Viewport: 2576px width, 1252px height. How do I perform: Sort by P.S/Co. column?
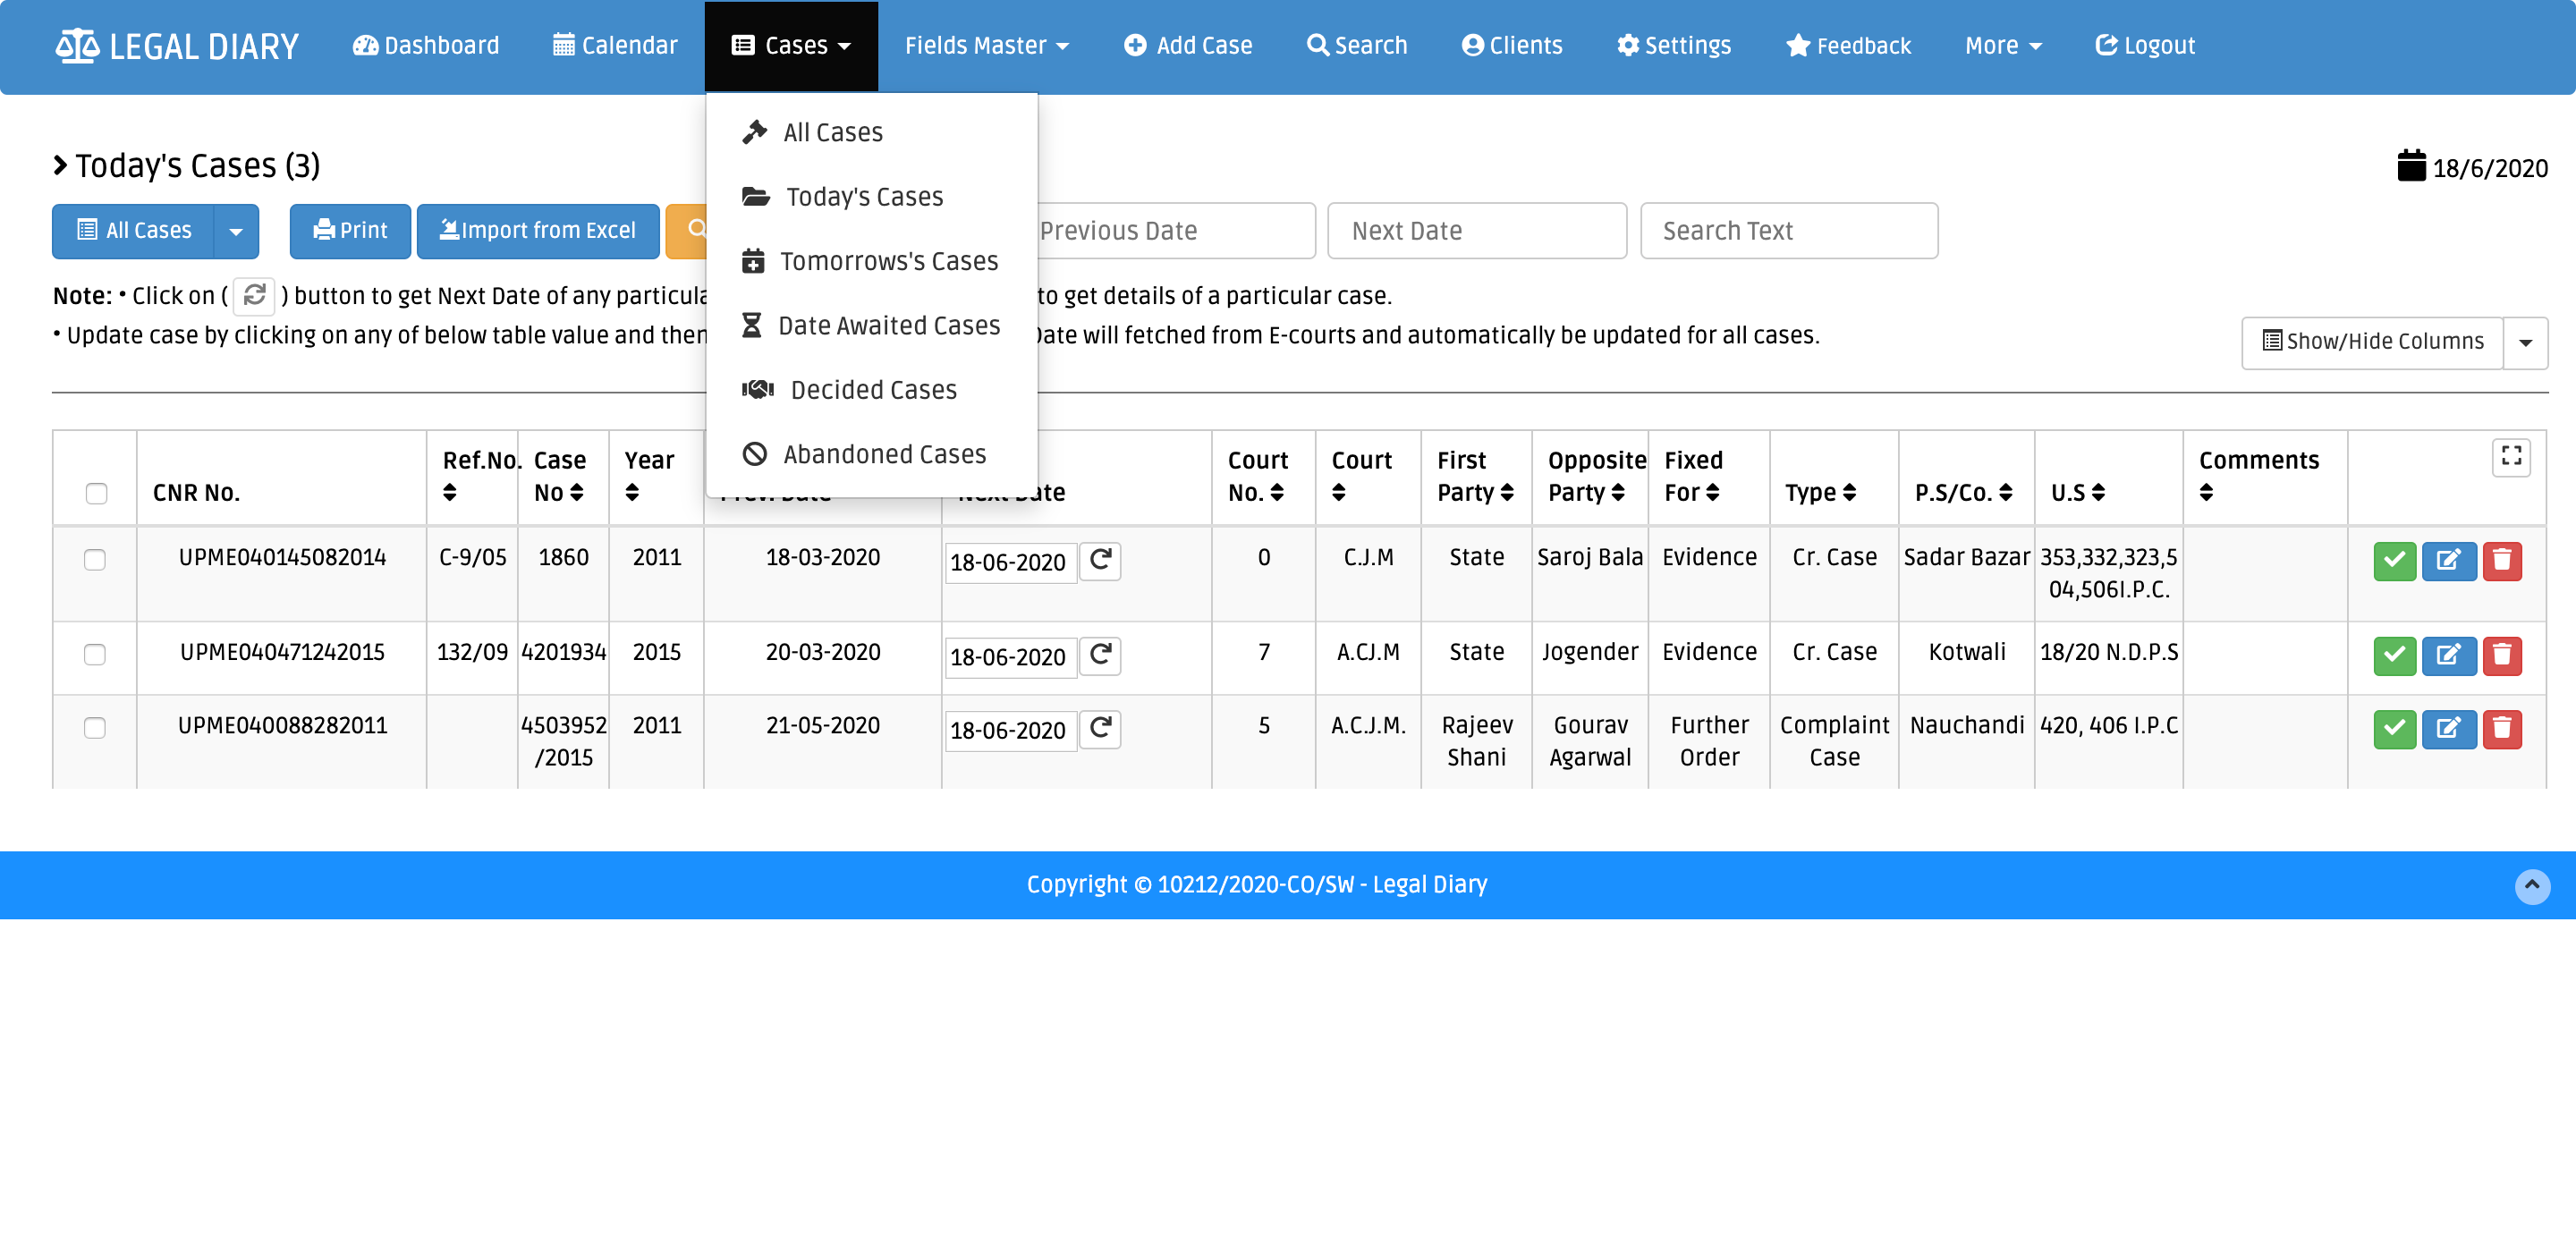2006,493
